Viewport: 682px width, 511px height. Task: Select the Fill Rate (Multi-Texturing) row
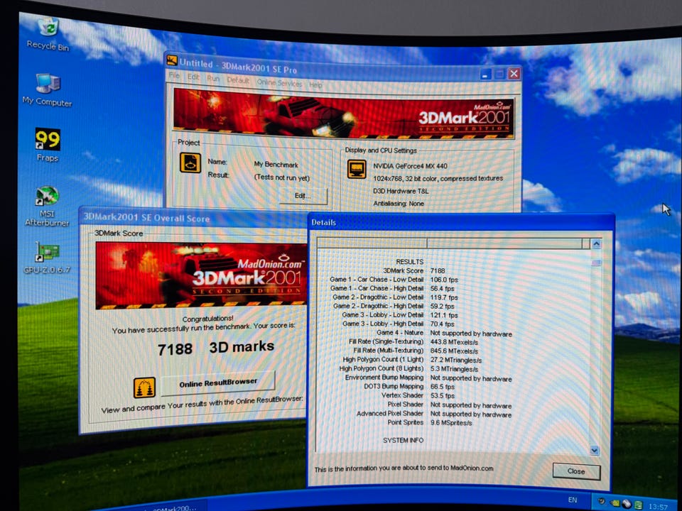coord(416,351)
